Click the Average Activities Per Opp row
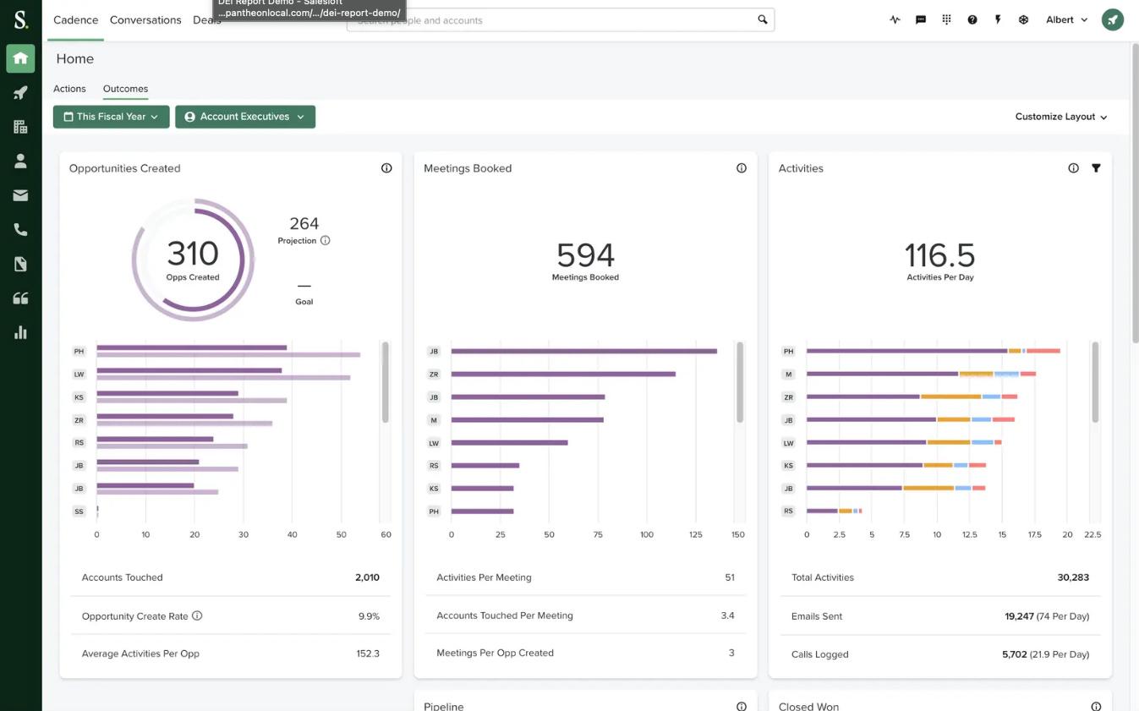The width and height of the screenshot is (1139, 711). coord(230,654)
